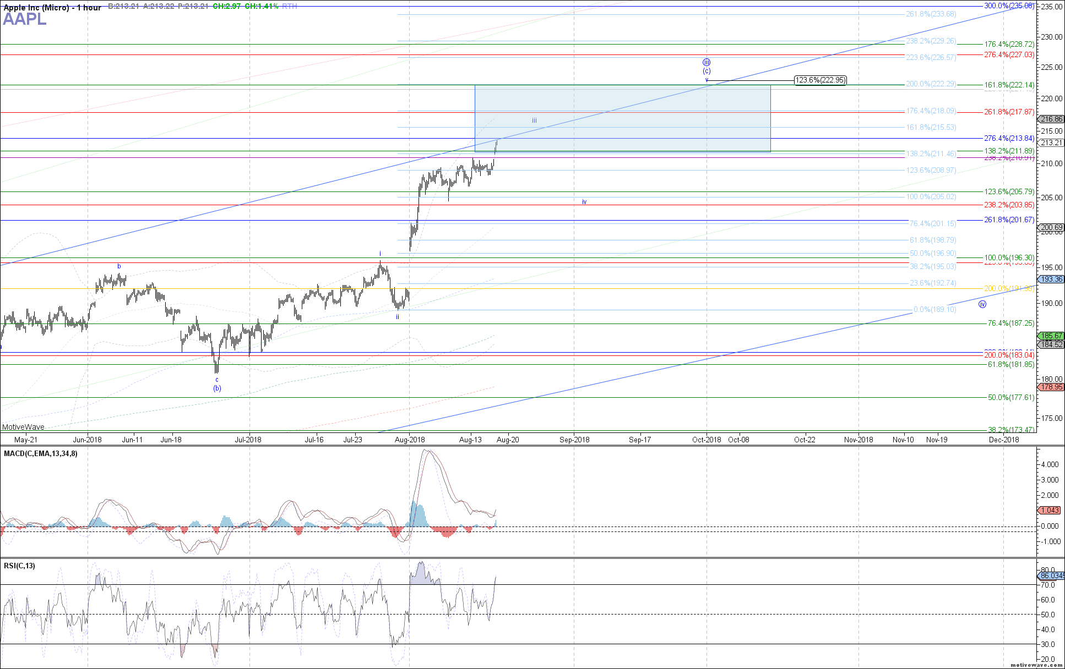Select the 276.4%(213.84) blue level label
Viewport: 1065px width, 669px height.
[x=1009, y=138]
